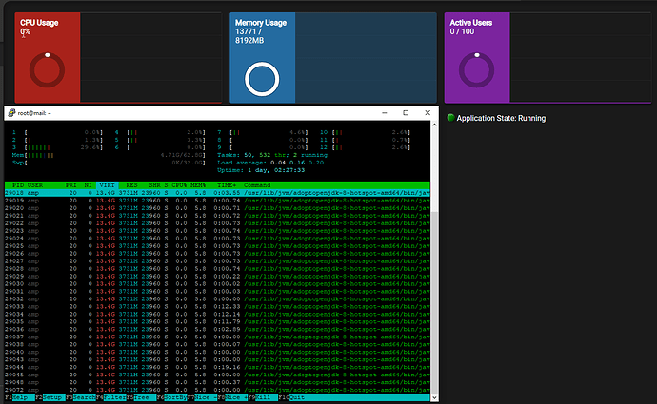This screenshot has height=404, width=657.
Task: Sort by the TIME+ column header
Action: point(227,185)
